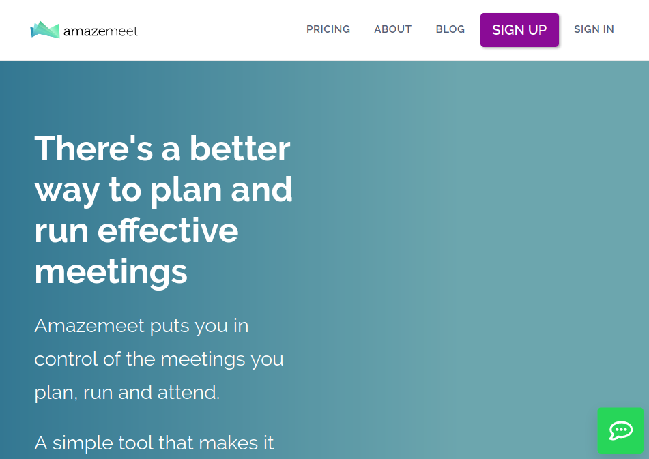Click the line "control of the meetings you"

159,359
